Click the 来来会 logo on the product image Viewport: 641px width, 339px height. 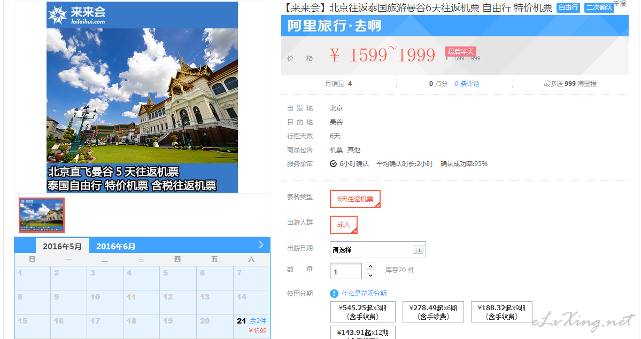click(77, 15)
